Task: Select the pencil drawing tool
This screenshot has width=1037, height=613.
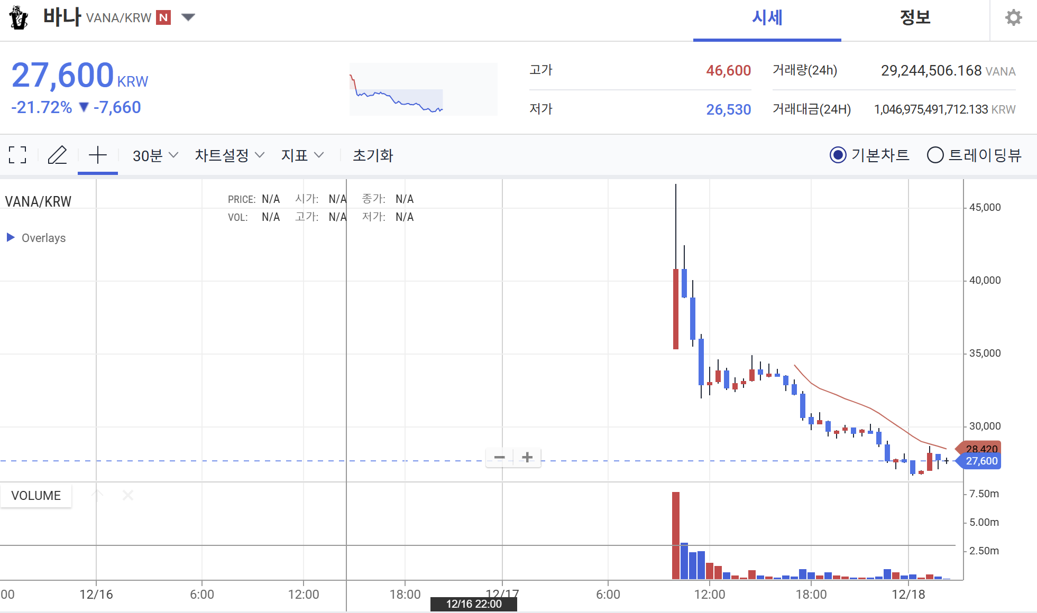Action: [x=57, y=155]
